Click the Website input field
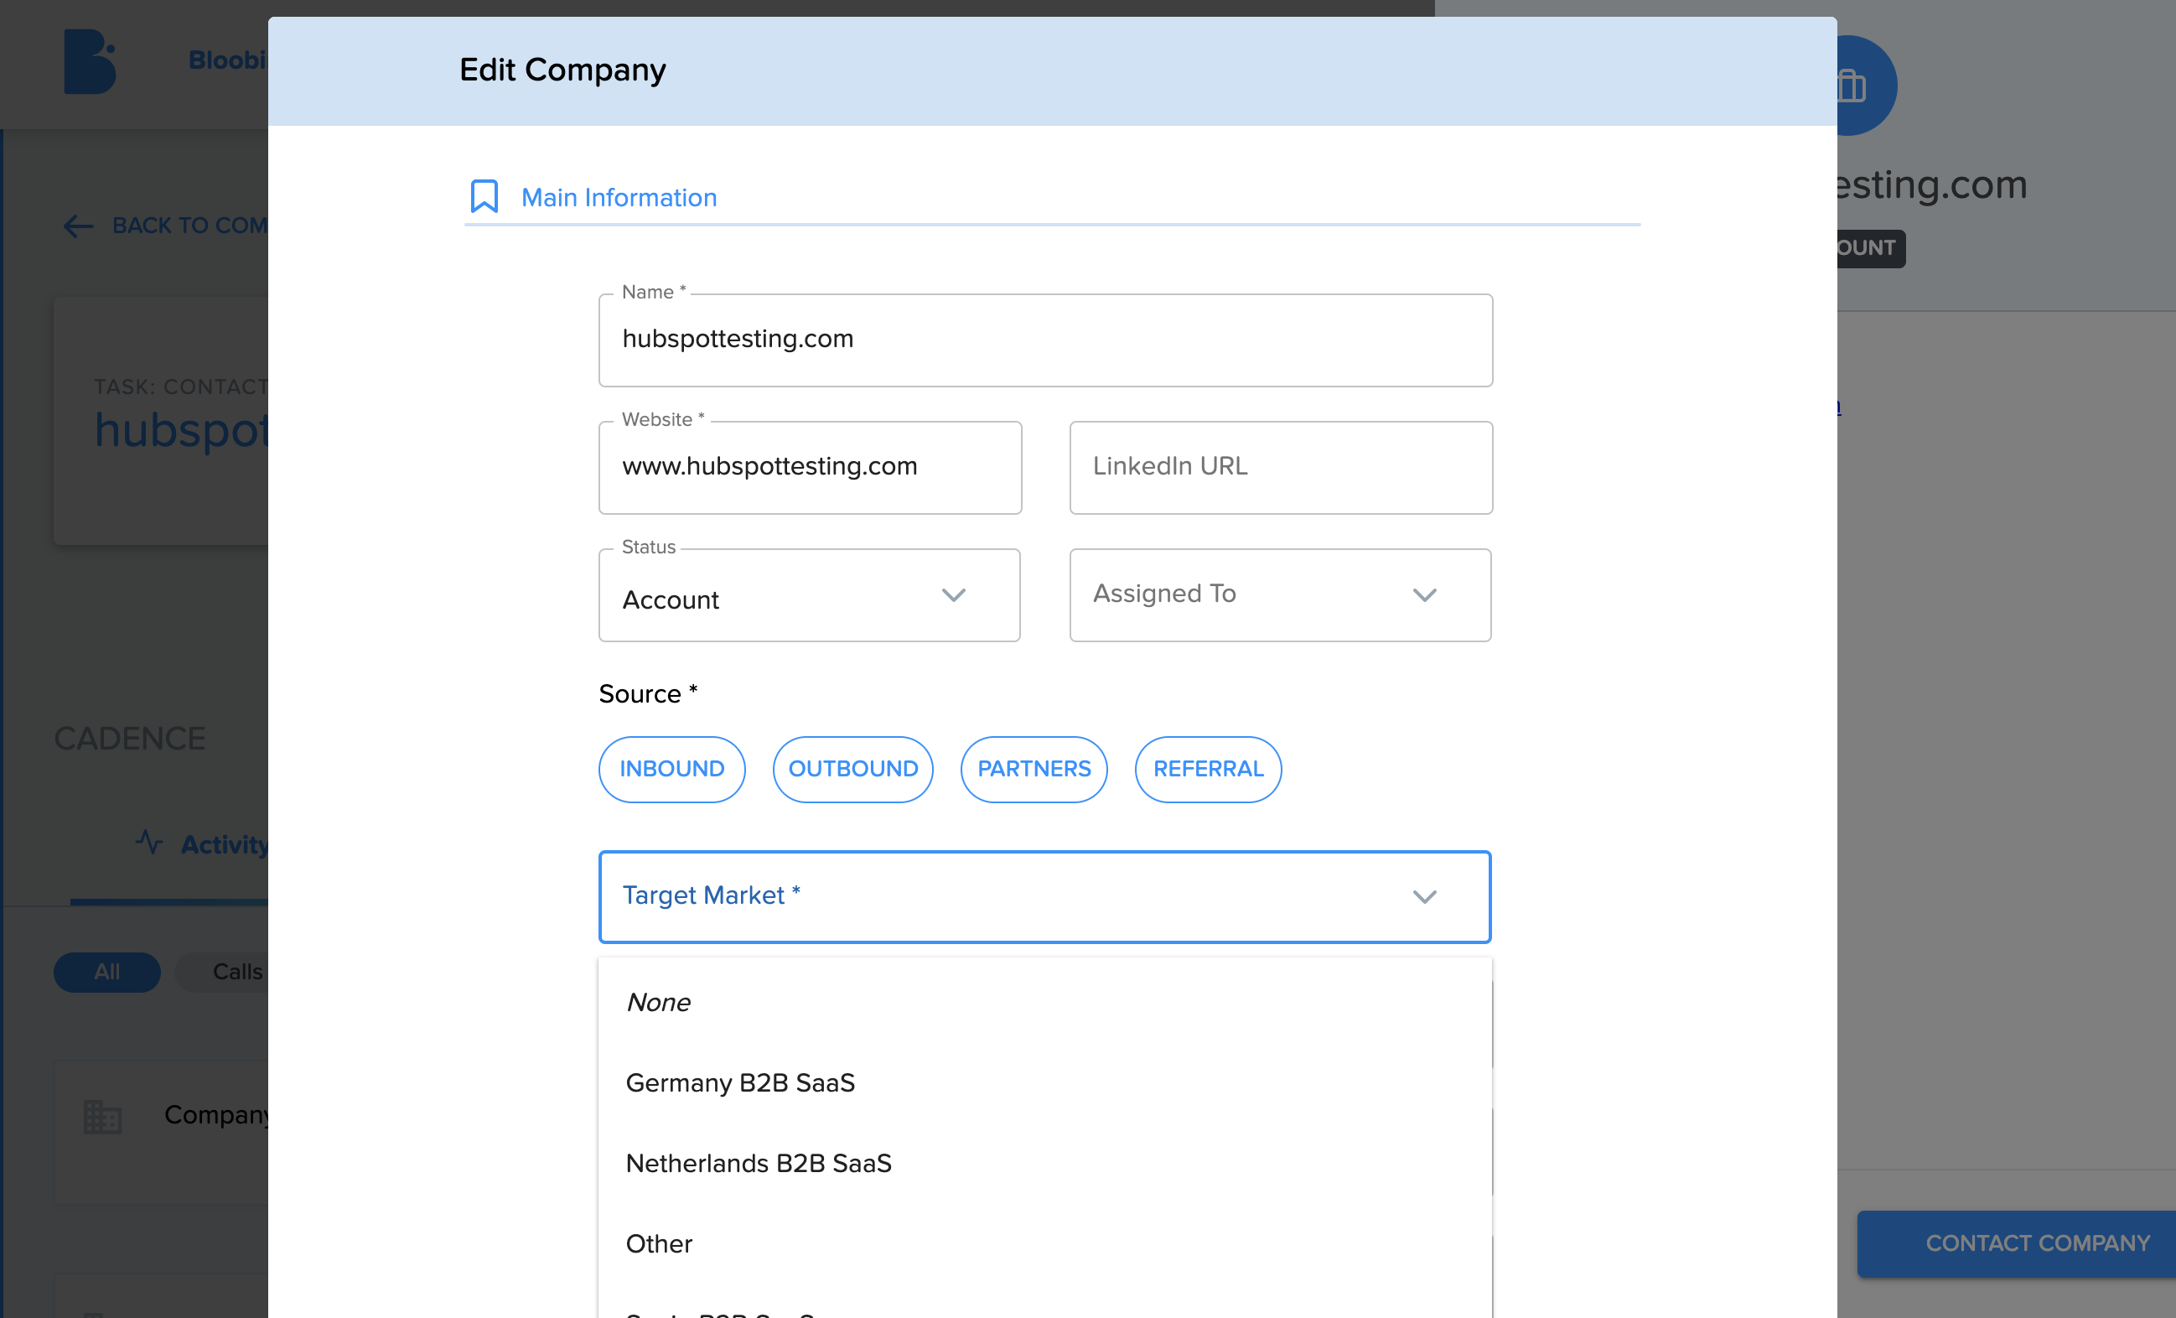 click(x=810, y=467)
